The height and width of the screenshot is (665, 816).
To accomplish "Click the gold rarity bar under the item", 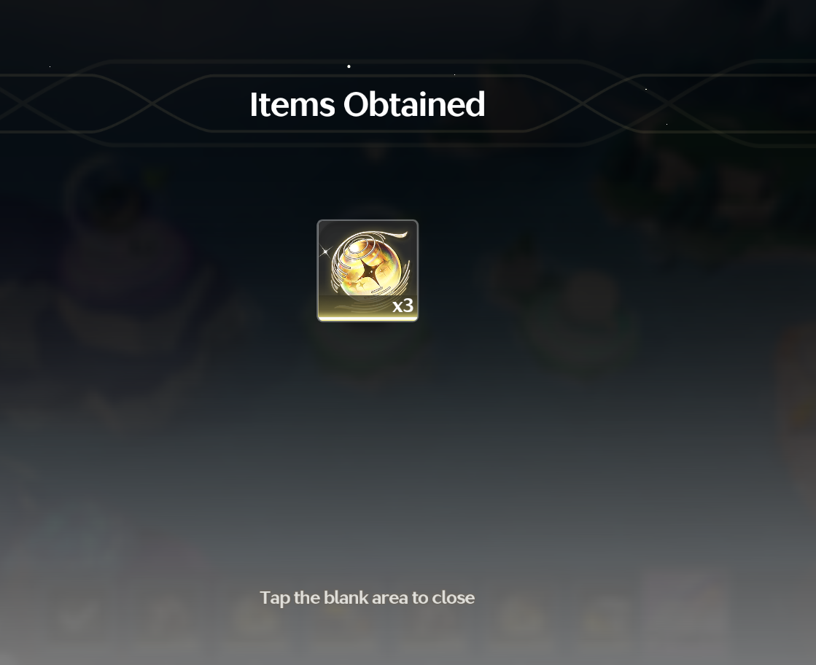I will (x=368, y=319).
